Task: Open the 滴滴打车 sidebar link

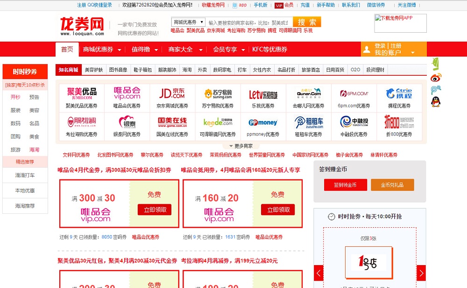Action: [x=25, y=175]
